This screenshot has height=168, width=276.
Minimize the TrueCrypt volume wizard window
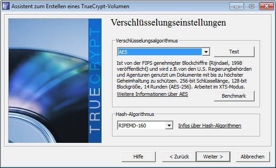(236, 6)
